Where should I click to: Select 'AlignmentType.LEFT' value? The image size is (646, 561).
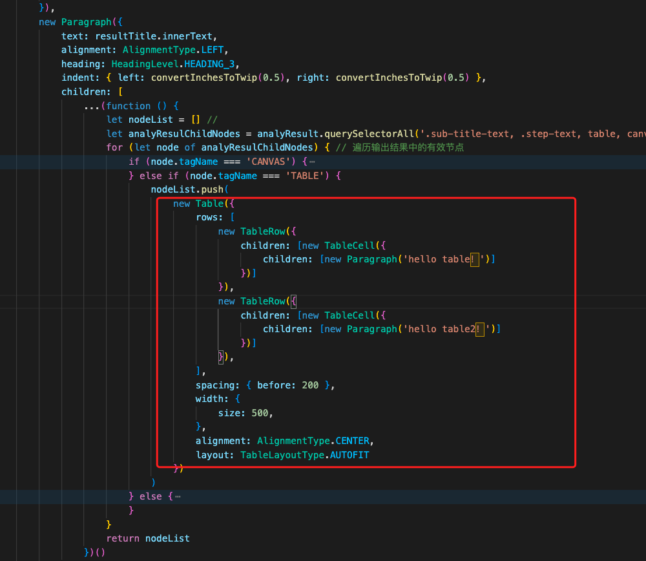click(x=173, y=50)
